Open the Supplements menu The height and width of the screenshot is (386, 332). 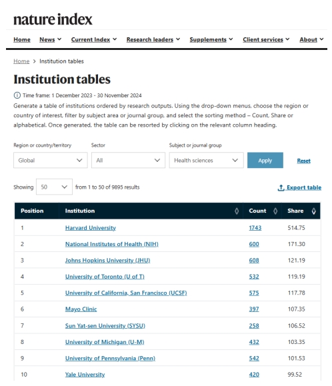[211, 39]
